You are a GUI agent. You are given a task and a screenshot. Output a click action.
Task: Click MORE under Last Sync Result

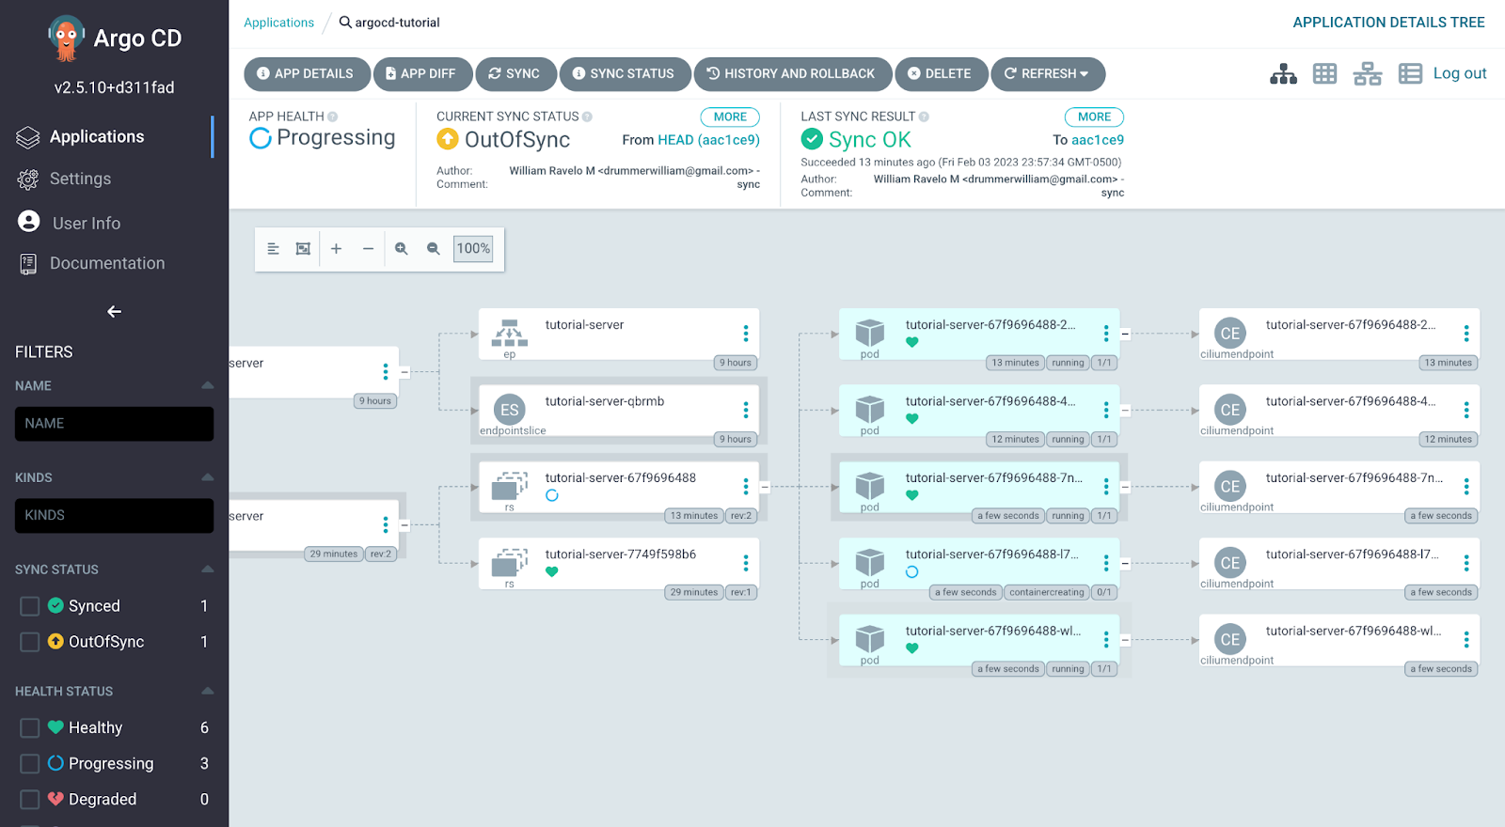[1094, 117]
